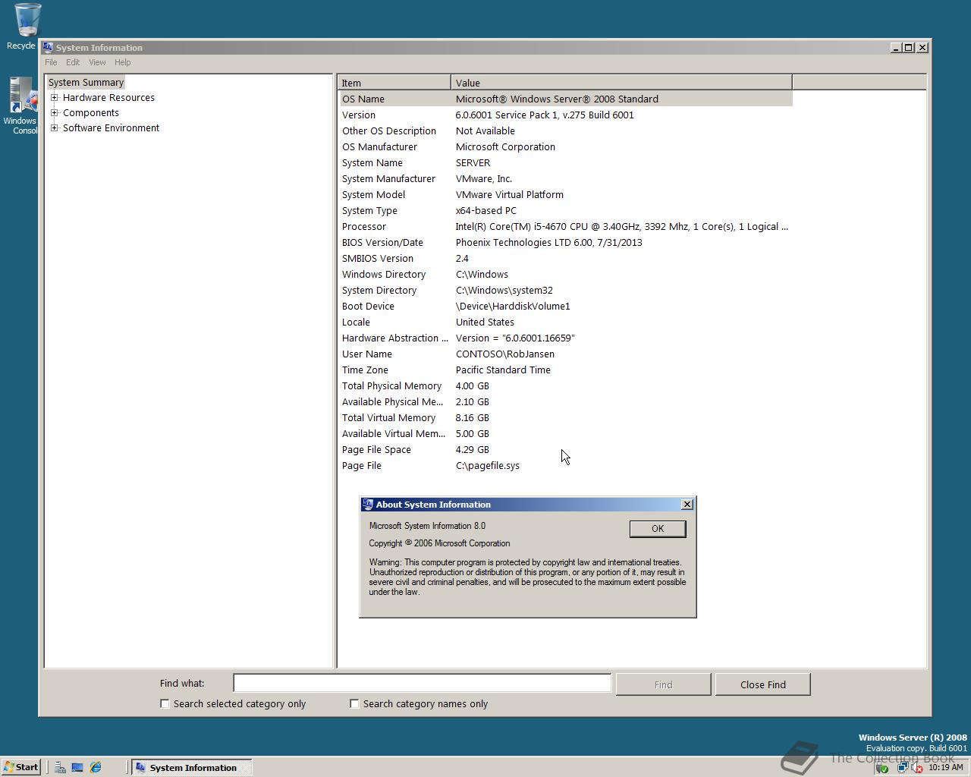Click the VMware, Inc. value
Image resolution: width=971 pixels, height=777 pixels.
pyautogui.click(x=484, y=179)
